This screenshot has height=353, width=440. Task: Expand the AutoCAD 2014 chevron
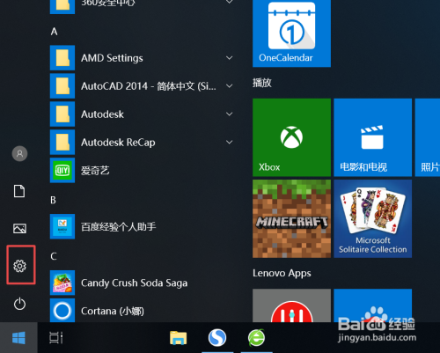click(230, 86)
